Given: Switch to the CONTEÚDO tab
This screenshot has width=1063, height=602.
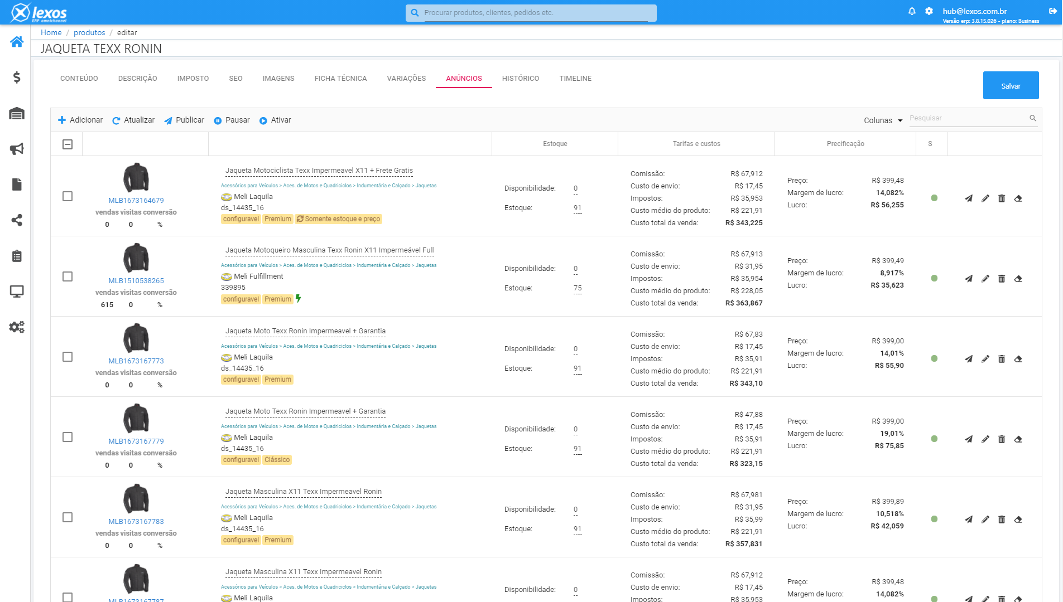Looking at the screenshot, I should tap(79, 79).
